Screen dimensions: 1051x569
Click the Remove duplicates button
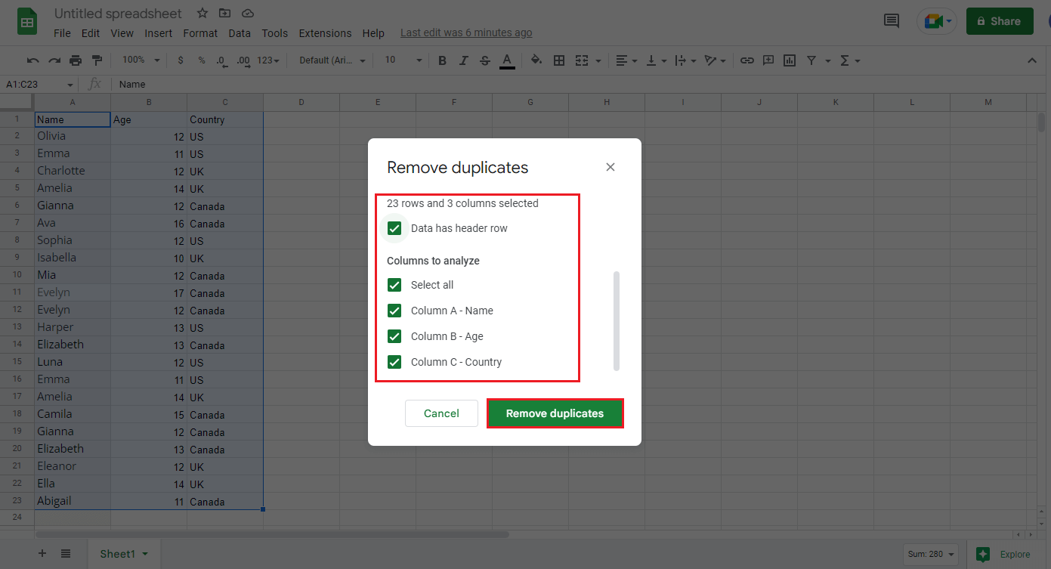pyautogui.click(x=555, y=413)
